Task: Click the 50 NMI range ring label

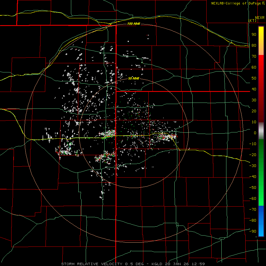Action: coord(134,78)
